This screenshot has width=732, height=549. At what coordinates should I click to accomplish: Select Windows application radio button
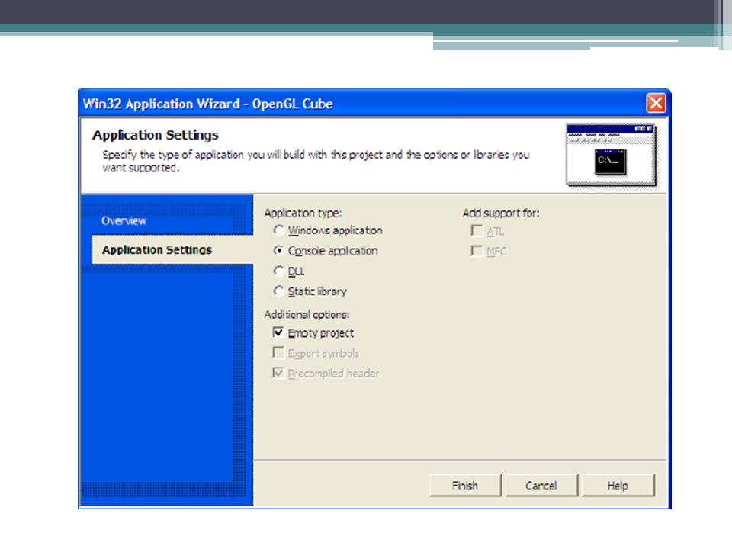click(x=279, y=230)
